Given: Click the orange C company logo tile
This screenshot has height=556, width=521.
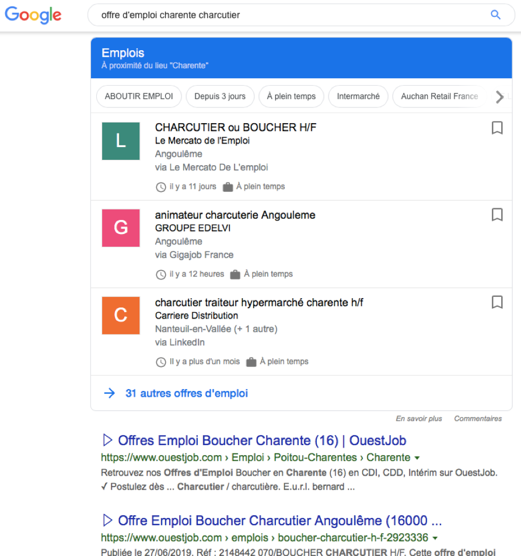Looking at the screenshot, I should [x=121, y=316].
